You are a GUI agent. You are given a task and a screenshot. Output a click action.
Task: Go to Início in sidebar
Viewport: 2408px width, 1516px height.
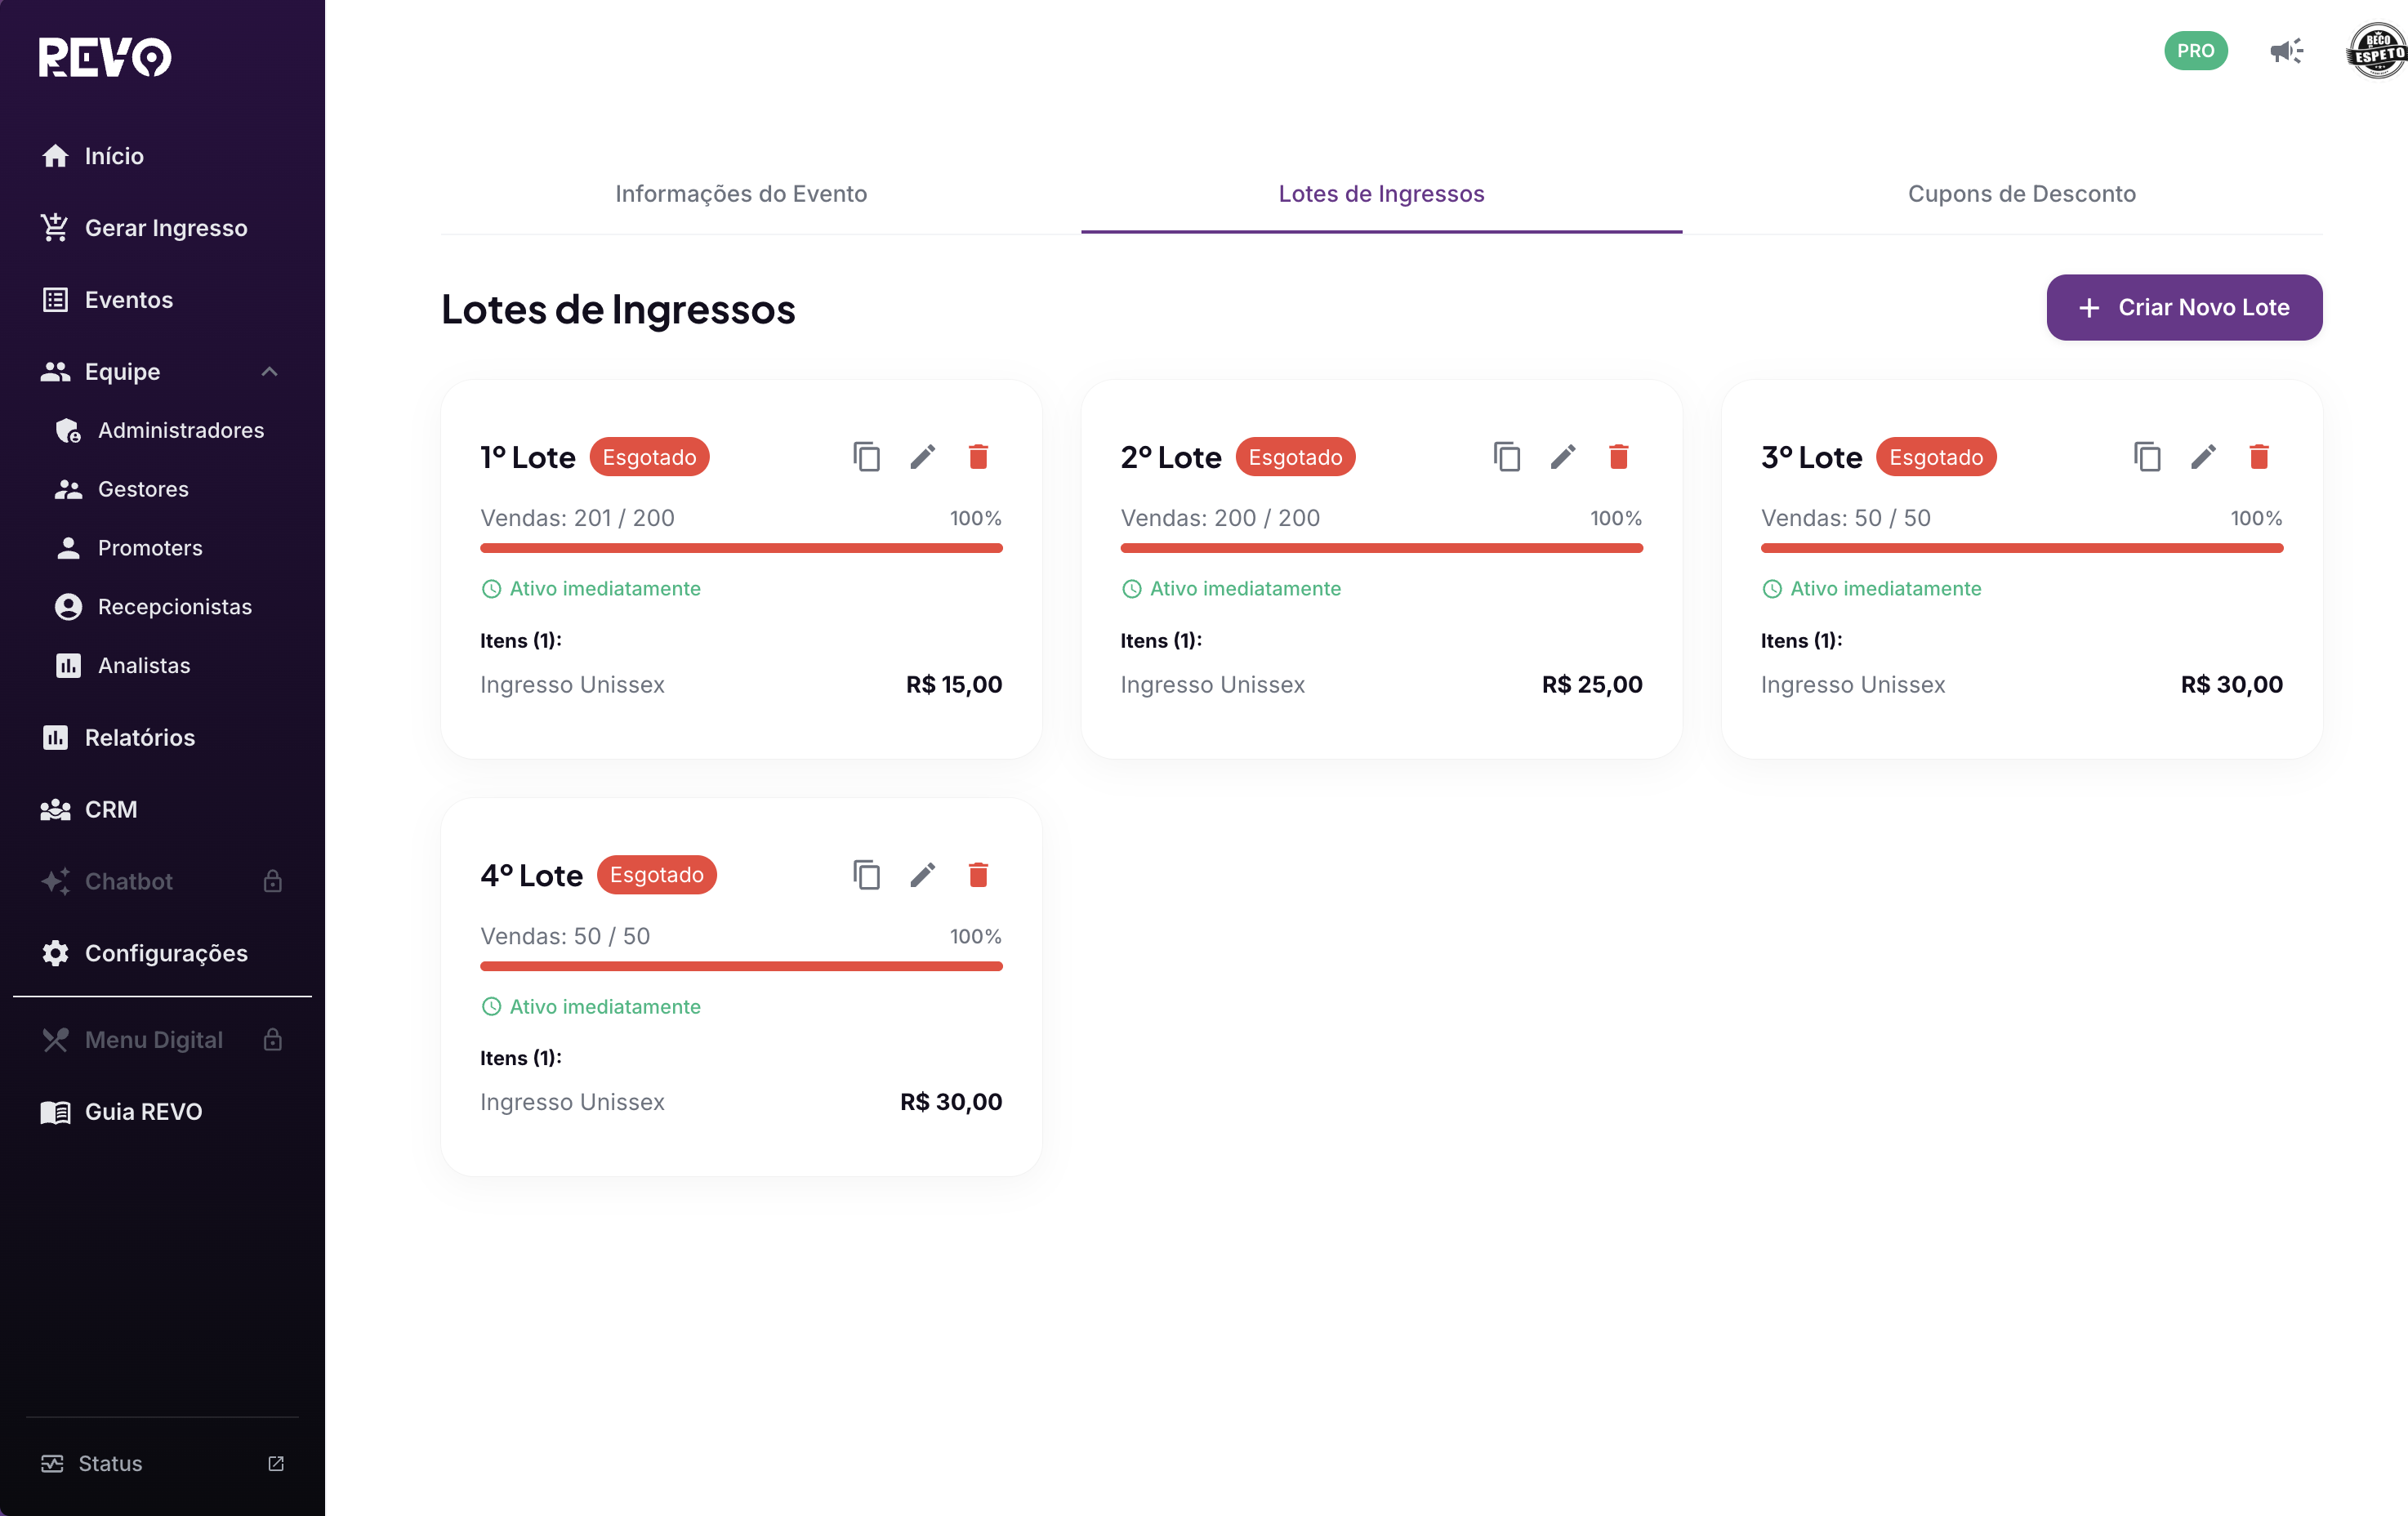coord(162,156)
